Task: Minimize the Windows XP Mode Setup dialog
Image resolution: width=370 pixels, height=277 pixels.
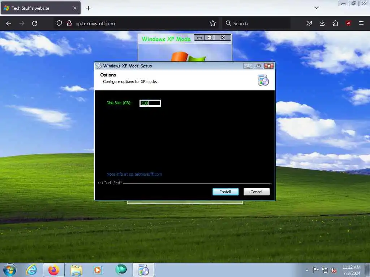Action: pyautogui.click(x=248, y=66)
